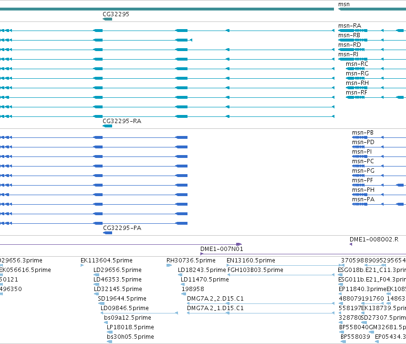Click the CG32295-PA protein label
The width and height of the screenshot is (406, 344).
[122, 228]
